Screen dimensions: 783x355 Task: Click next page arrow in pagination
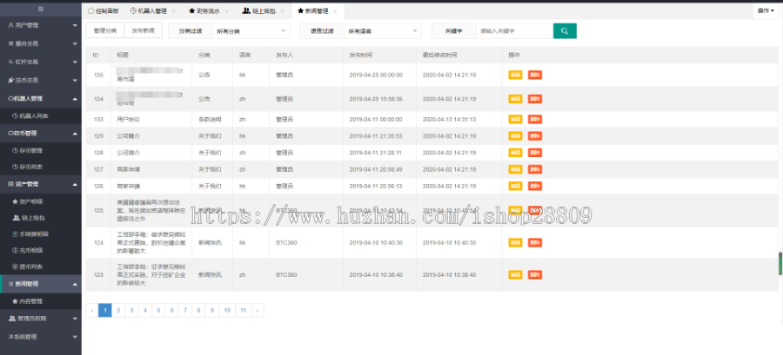(x=258, y=310)
